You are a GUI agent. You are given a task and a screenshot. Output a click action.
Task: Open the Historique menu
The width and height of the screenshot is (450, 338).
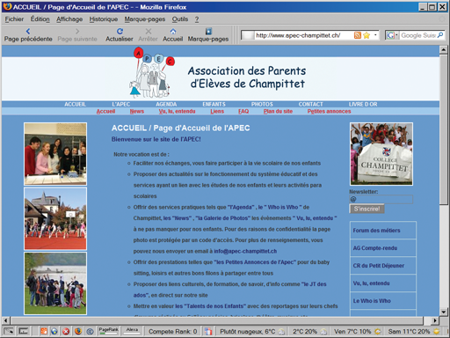[104, 19]
